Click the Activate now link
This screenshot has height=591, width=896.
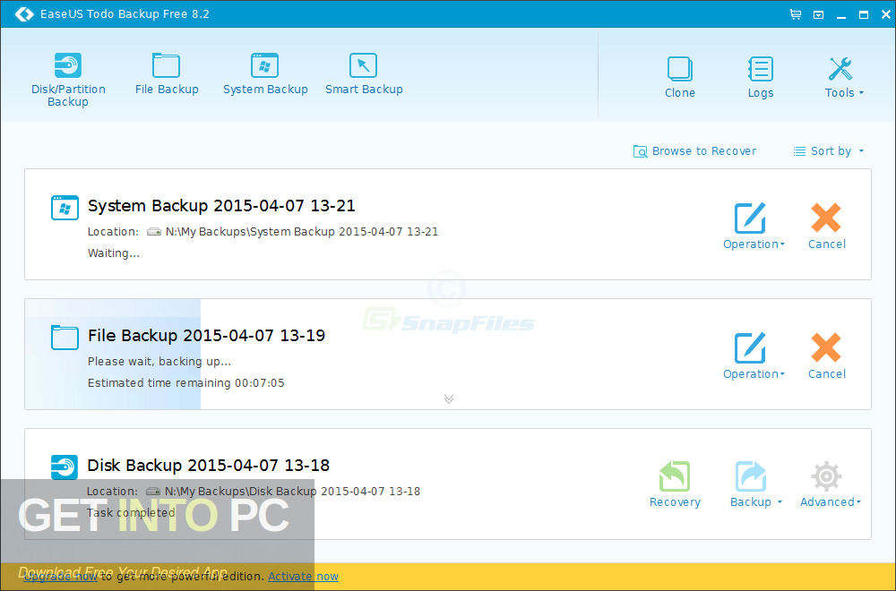tap(303, 577)
